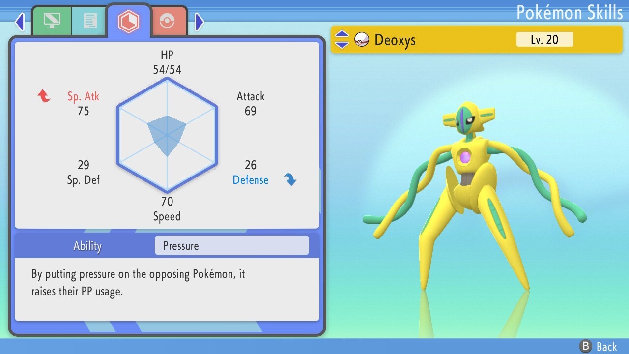This screenshot has width=629, height=354.
Task: Click the blue Defense label
Action: click(251, 180)
